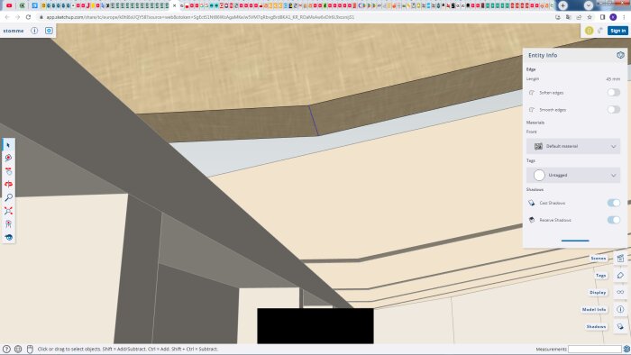Click the globe language icon in status bar
This screenshot has width=631, height=355.
point(18,349)
